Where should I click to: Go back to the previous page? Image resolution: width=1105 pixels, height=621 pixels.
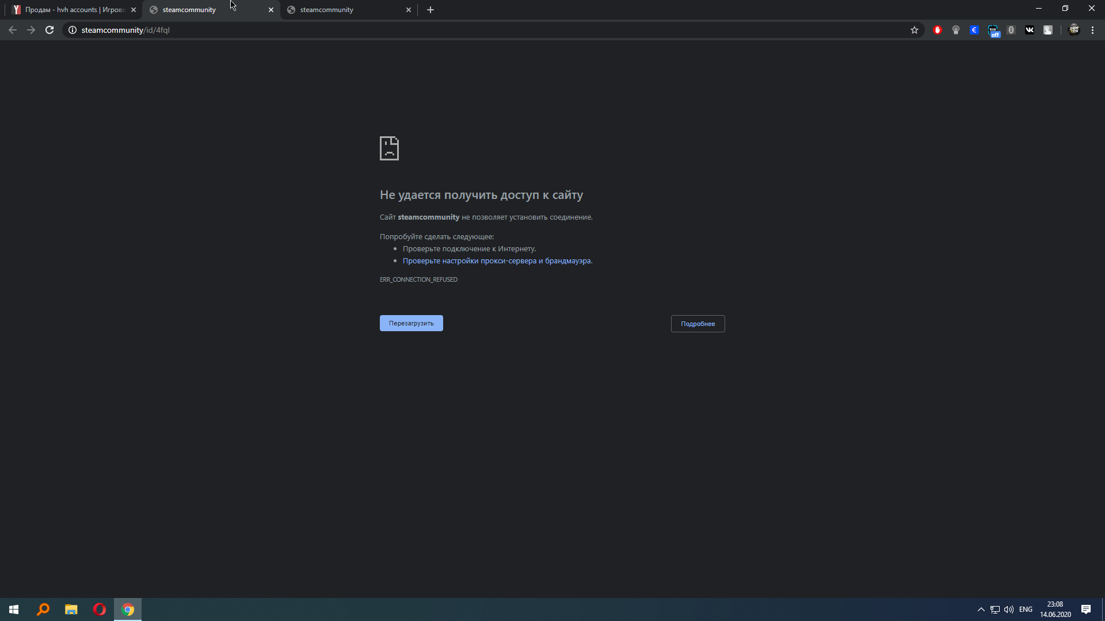(13, 30)
